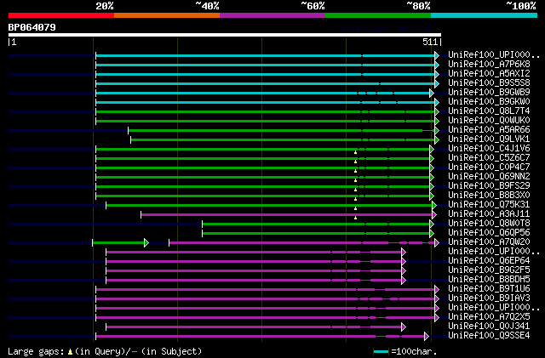Select the purple alignment bar for UniRef100_A7Q2X5

267,318
